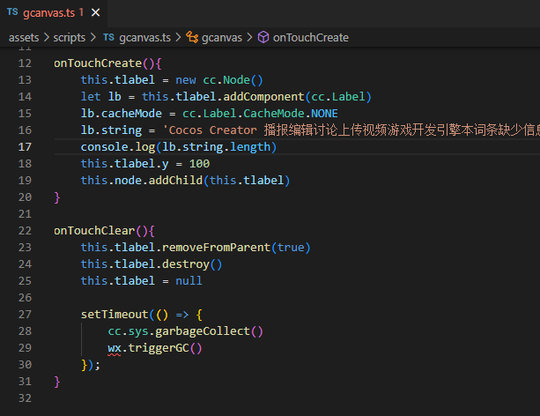
Task: Click 'cacheMode' on line 15
Action: 131,114
